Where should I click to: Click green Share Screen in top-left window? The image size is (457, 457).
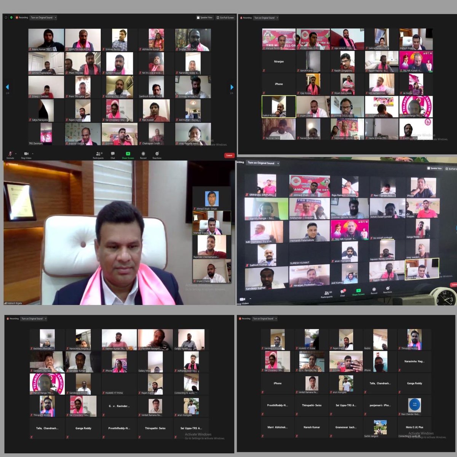coord(128,155)
